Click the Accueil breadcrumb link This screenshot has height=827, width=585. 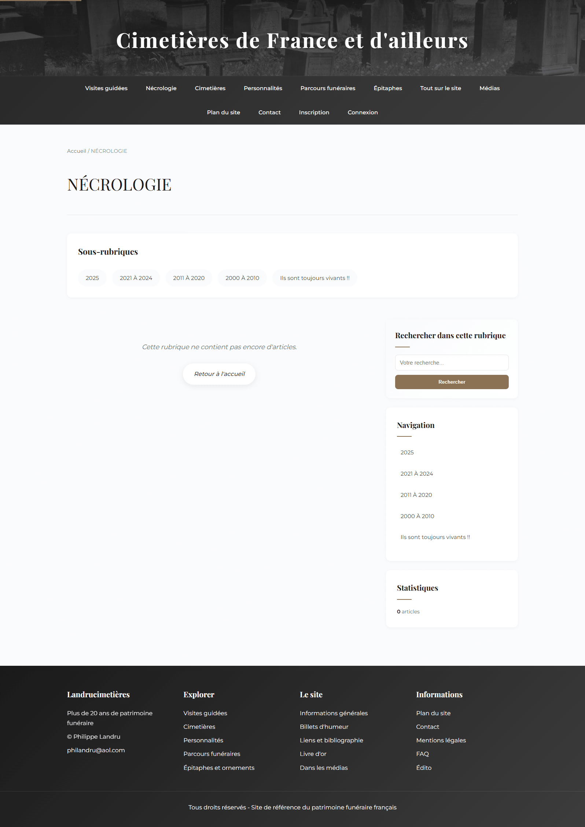[x=76, y=151]
